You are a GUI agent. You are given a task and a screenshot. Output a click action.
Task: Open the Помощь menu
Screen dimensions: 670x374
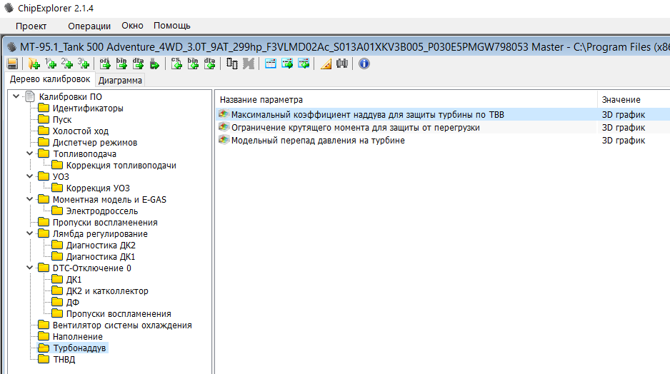click(171, 26)
